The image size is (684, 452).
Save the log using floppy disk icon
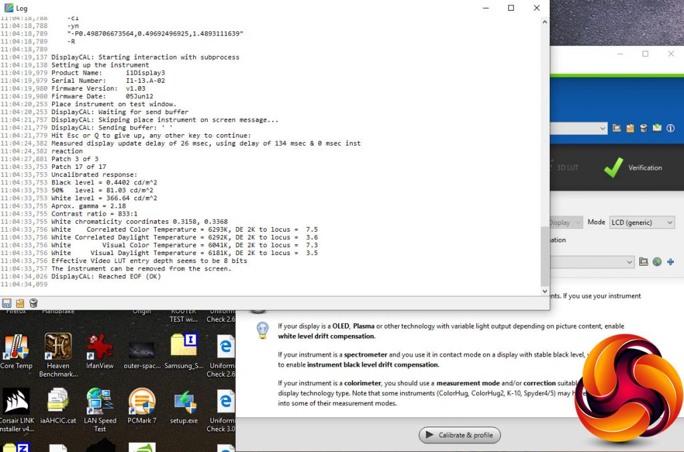point(7,303)
